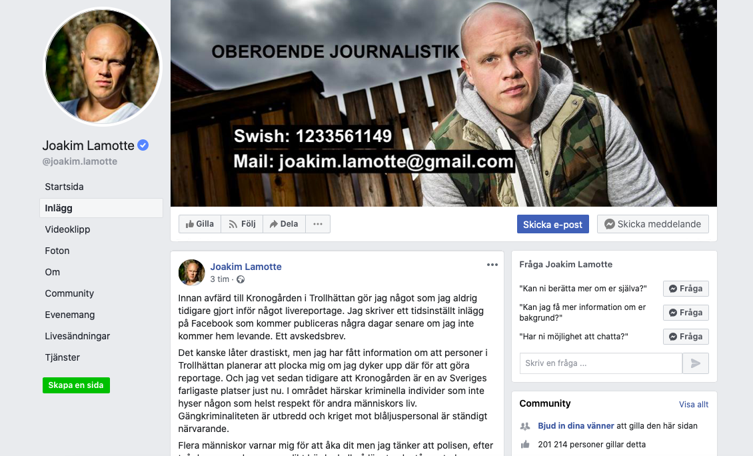Click Bjud in dina vänner link
Image resolution: width=753 pixels, height=456 pixels.
pyautogui.click(x=576, y=426)
